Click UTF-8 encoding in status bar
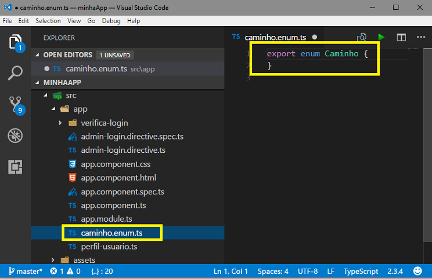Viewport: 432px width, 279px height. pos(308,271)
